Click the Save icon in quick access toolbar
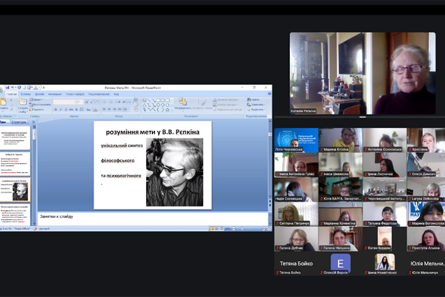The width and height of the screenshot is (445, 297). (7, 88)
